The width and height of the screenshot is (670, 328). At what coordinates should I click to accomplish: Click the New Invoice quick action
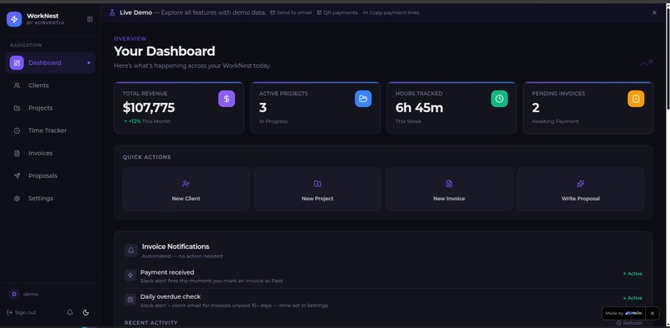click(449, 188)
